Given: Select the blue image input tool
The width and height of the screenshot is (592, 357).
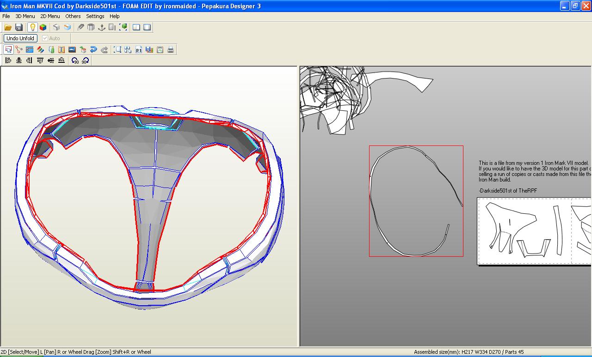Looking at the screenshot, I should pyautogui.click(x=72, y=49).
